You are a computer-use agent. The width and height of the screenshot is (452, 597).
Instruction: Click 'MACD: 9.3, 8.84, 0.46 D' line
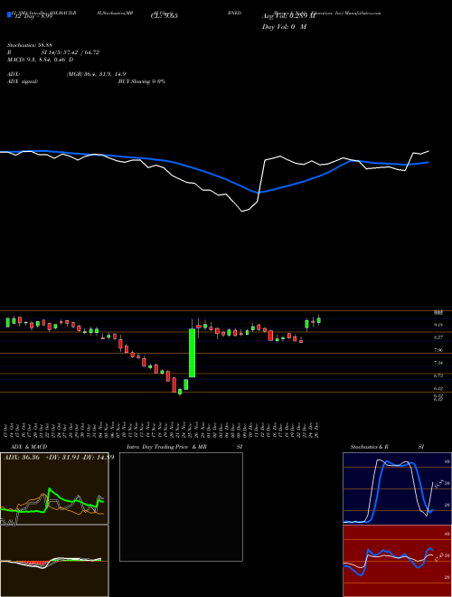click(41, 60)
